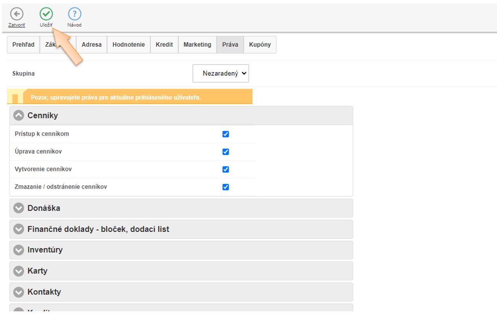Expand the Donáška section chevron icon
Screen dimensions: 497x318
click(x=18, y=208)
